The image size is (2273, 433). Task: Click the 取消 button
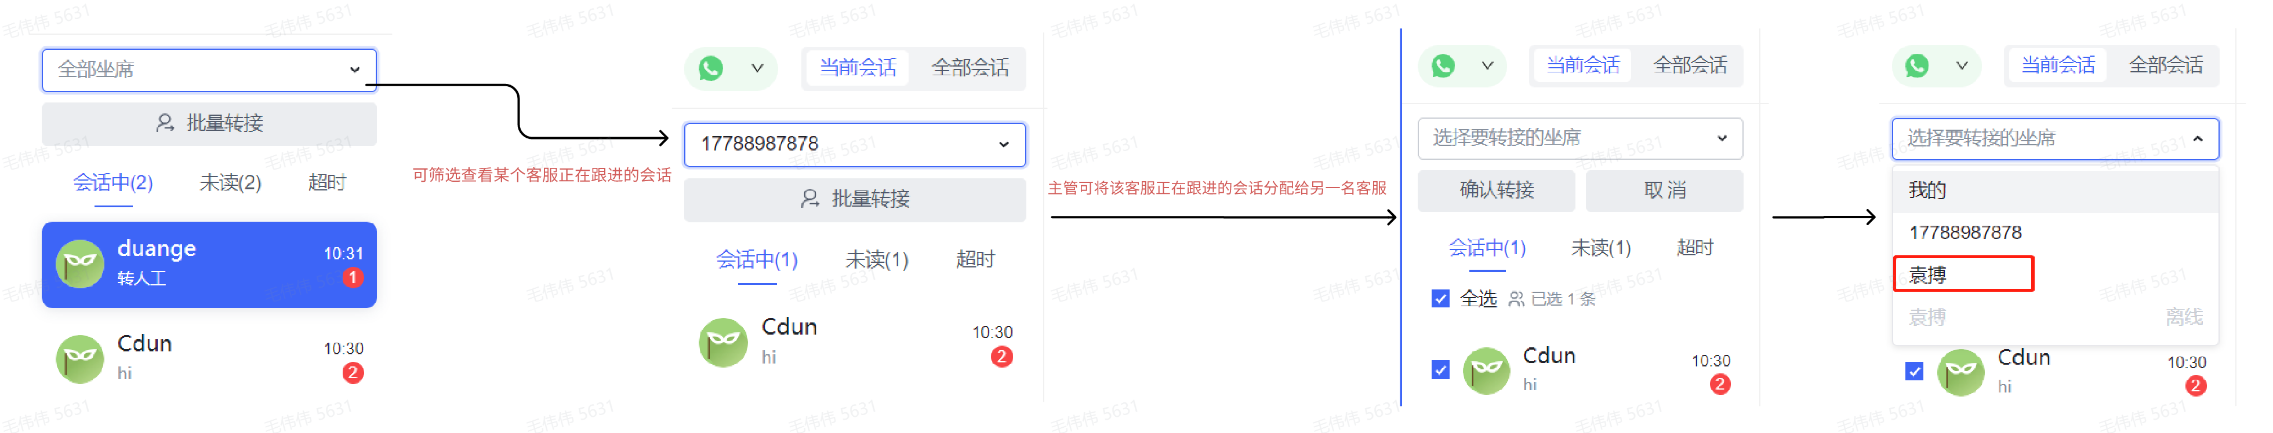1664,190
